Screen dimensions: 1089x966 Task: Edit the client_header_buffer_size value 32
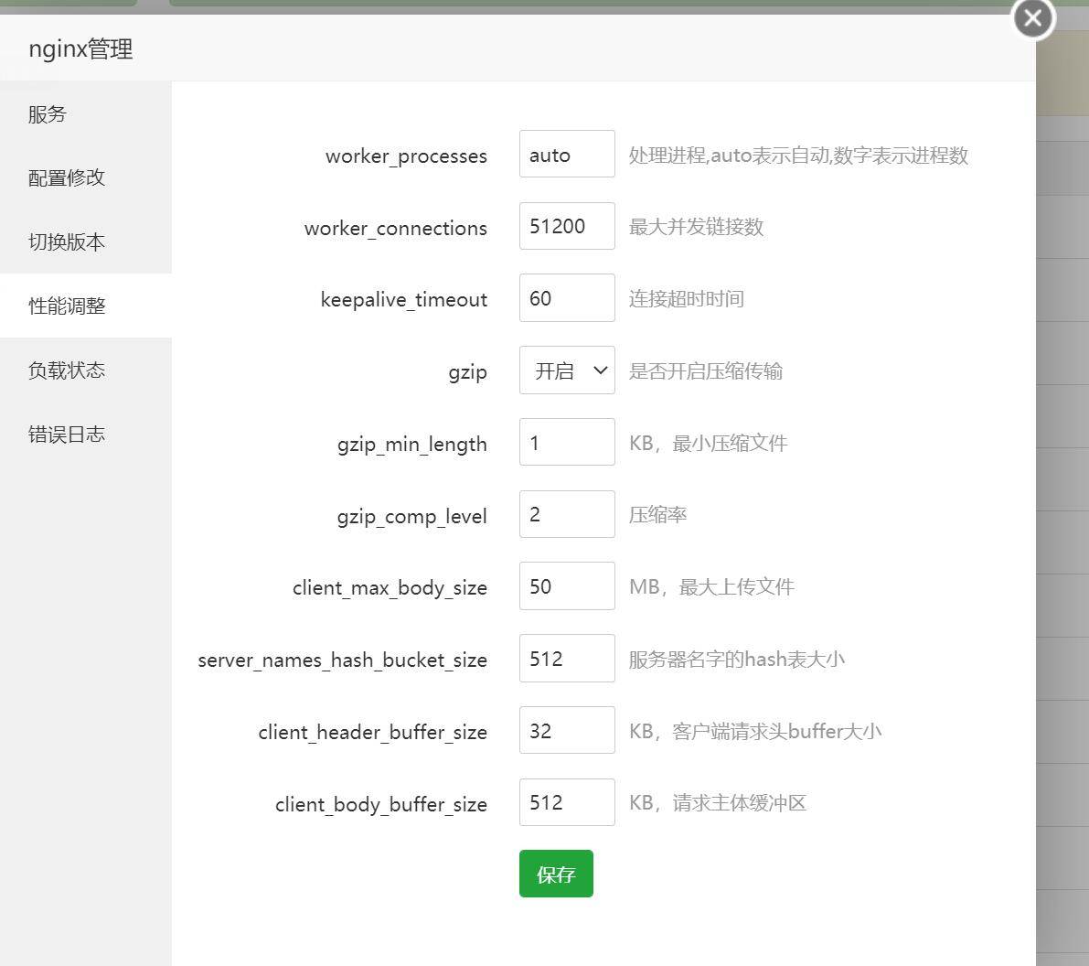(566, 730)
